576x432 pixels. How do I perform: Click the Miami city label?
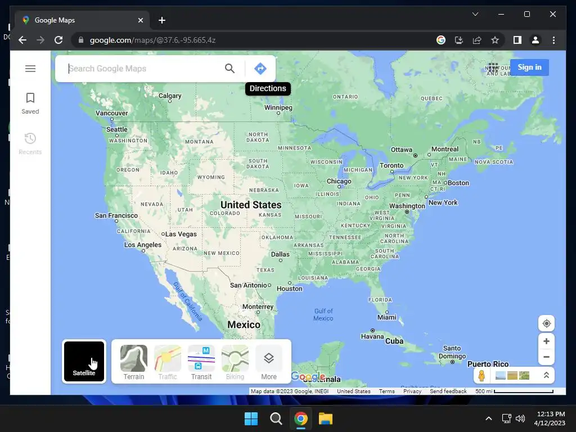[387, 317]
